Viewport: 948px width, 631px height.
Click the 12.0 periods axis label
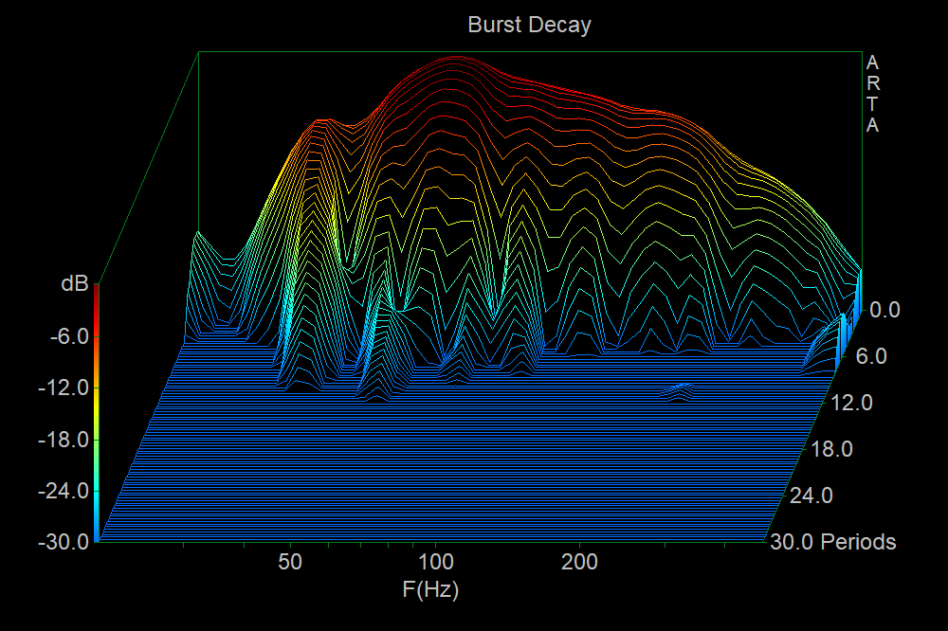[851, 404]
